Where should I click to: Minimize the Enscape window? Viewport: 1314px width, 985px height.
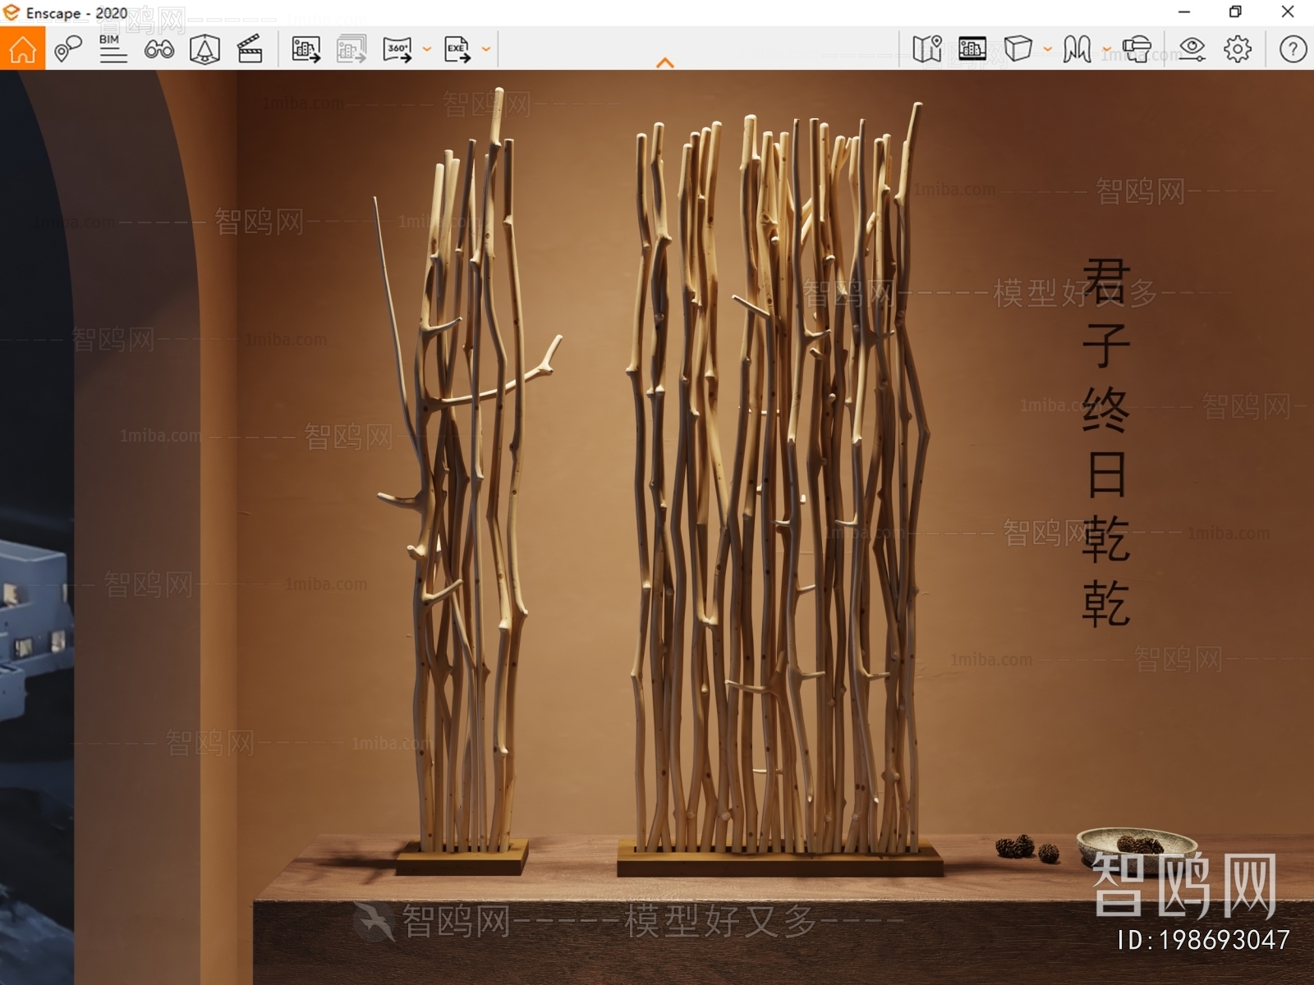[1184, 12]
